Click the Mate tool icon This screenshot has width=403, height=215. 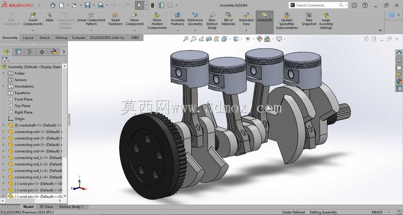pyautogui.click(x=50, y=17)
